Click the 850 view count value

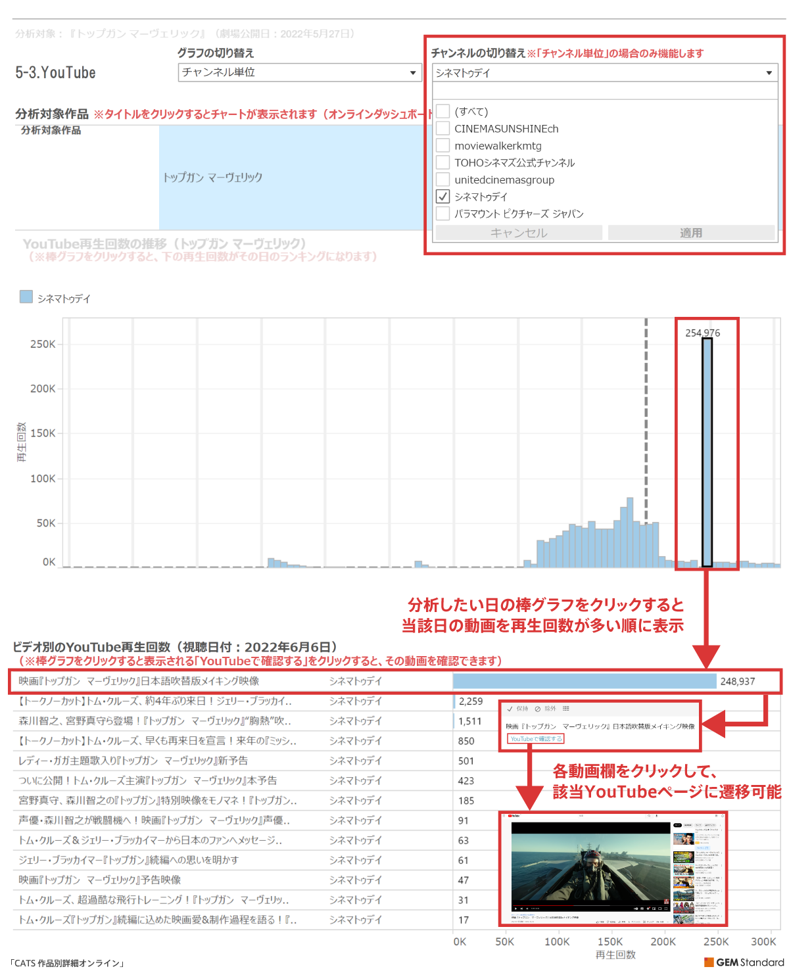click(x=466, y=741)
